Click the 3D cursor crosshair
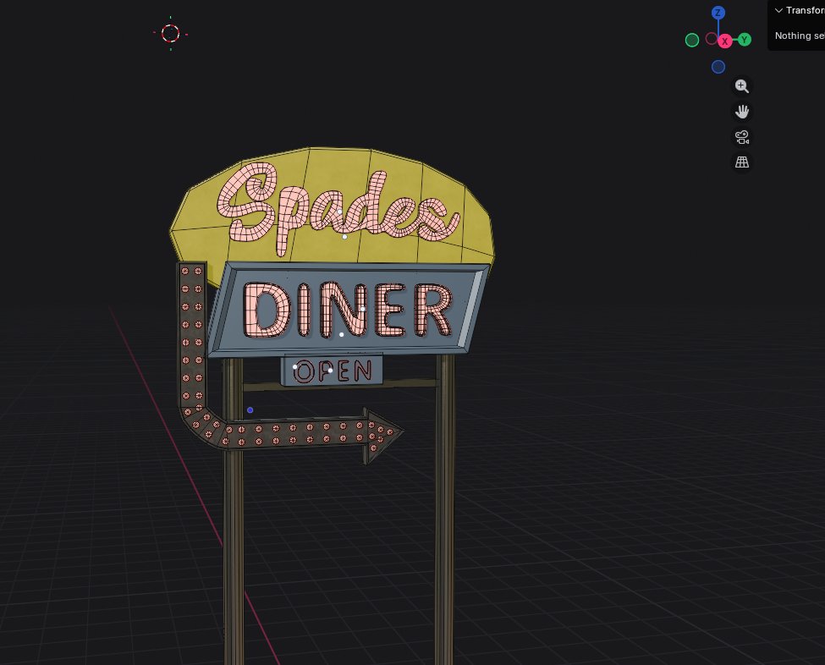This screenshot has width=825, height=665. click(x=170, y=33)
